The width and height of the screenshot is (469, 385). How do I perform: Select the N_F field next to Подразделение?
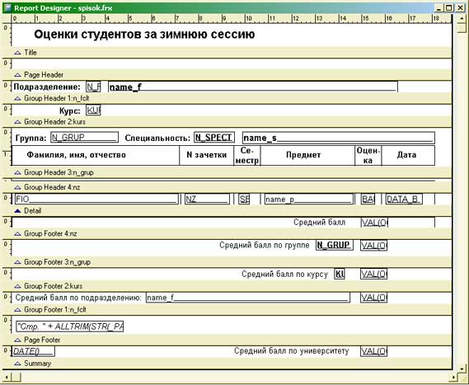coord(93,87)
